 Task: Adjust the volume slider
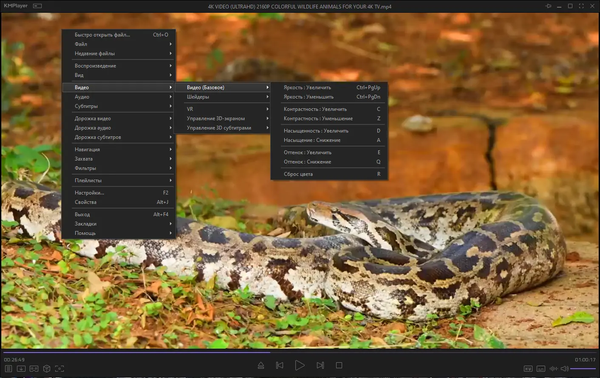[583, 369]
